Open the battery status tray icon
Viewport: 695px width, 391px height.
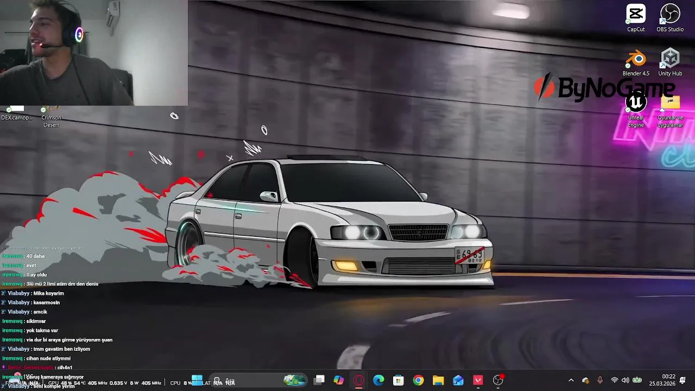click(x=637, y=380)
